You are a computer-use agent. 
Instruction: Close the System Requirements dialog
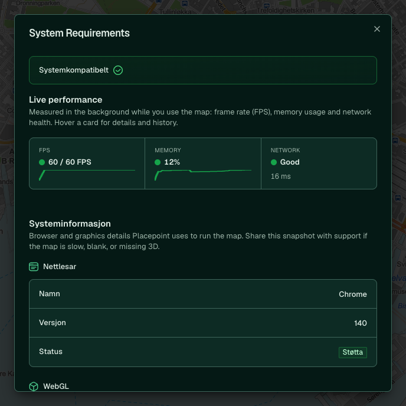point(377,29)
